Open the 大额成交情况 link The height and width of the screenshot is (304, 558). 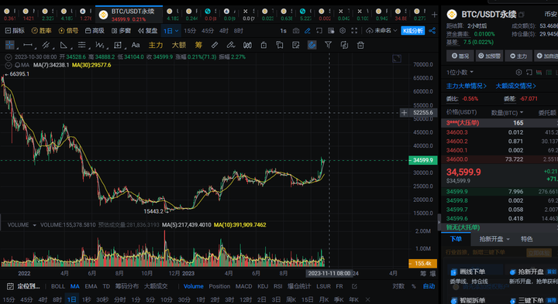click(515, 86)
